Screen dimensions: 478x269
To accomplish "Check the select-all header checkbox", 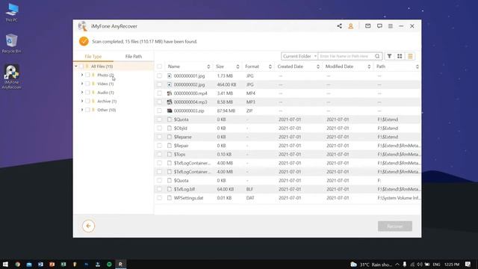I will click(x=159, y=67).
